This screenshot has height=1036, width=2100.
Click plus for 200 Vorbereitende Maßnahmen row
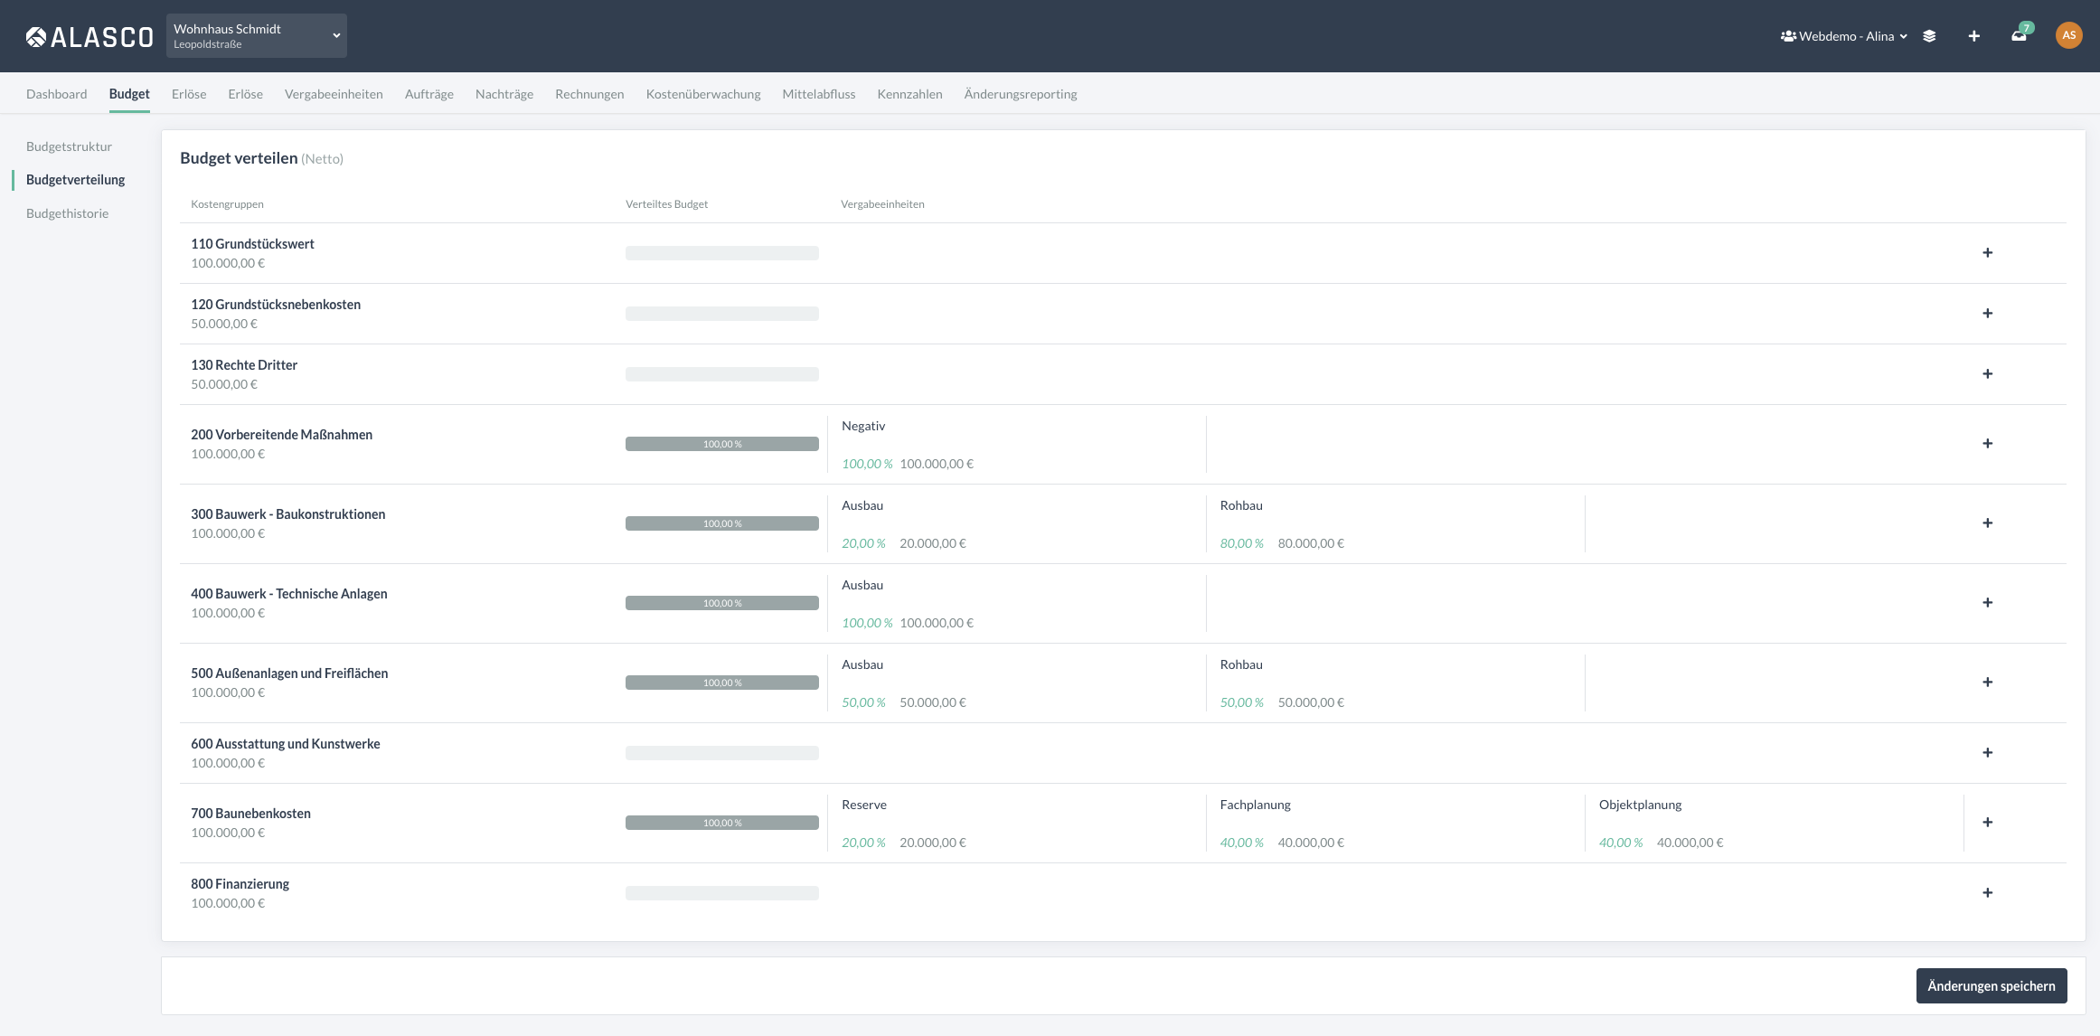coord(1987,444)
